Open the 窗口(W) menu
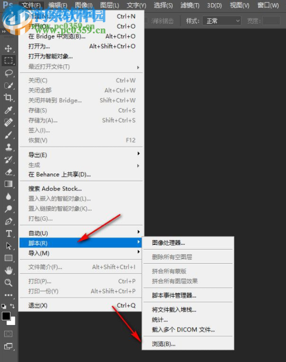286x362 pixels. (x=268, y=5)
